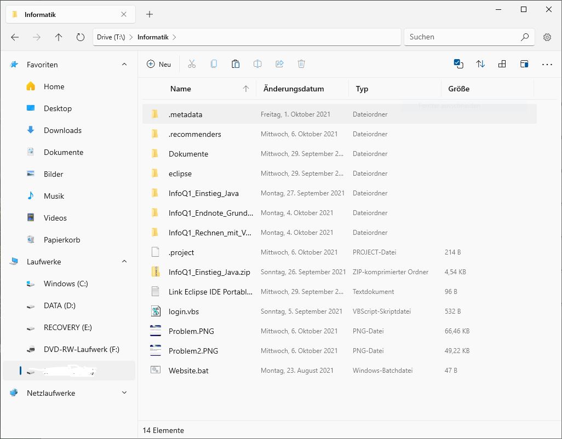Expand the chevron after Informatik in the breadcrumb
Image resolution: width=562 pixels, height=439 pixels.
click(174, 37)
